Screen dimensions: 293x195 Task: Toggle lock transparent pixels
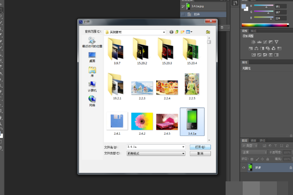tap(252, 159)
